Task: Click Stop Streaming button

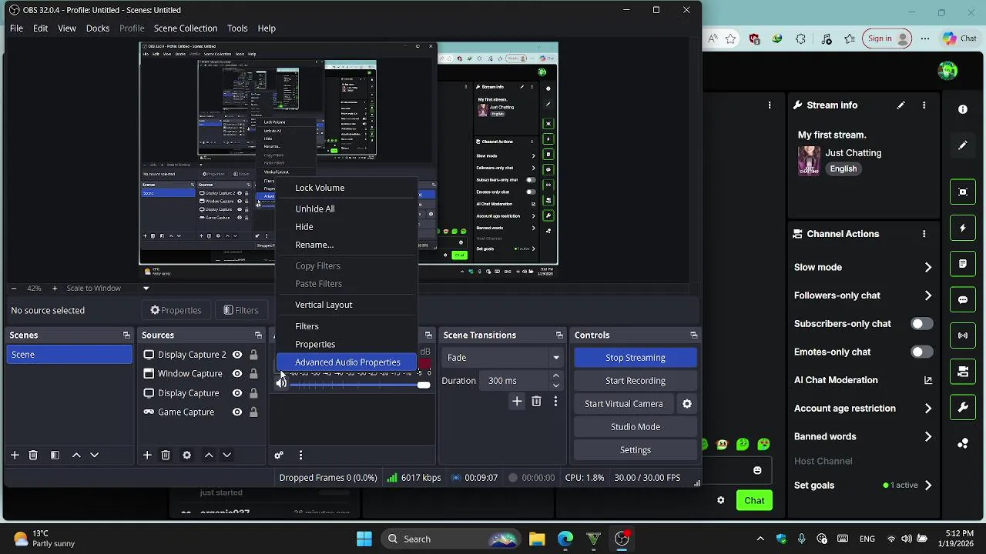Action: pyautogui.click(x=636, y=358)
